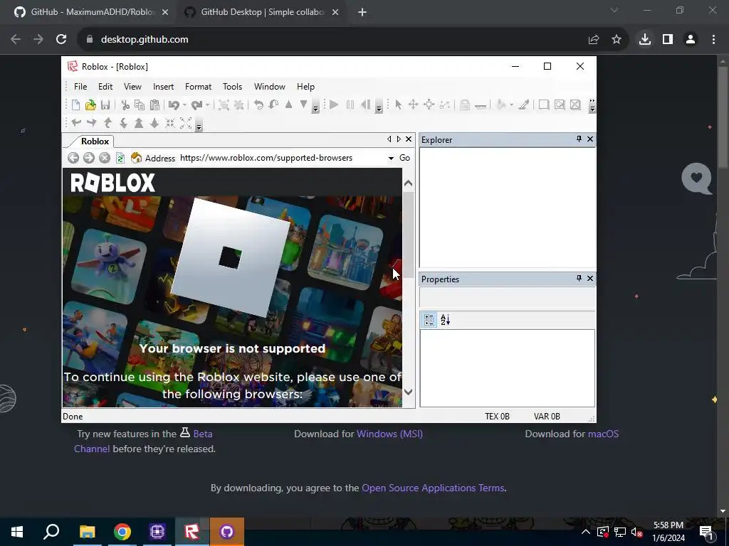
Task: Open the Edit menu
Action: 105,87
